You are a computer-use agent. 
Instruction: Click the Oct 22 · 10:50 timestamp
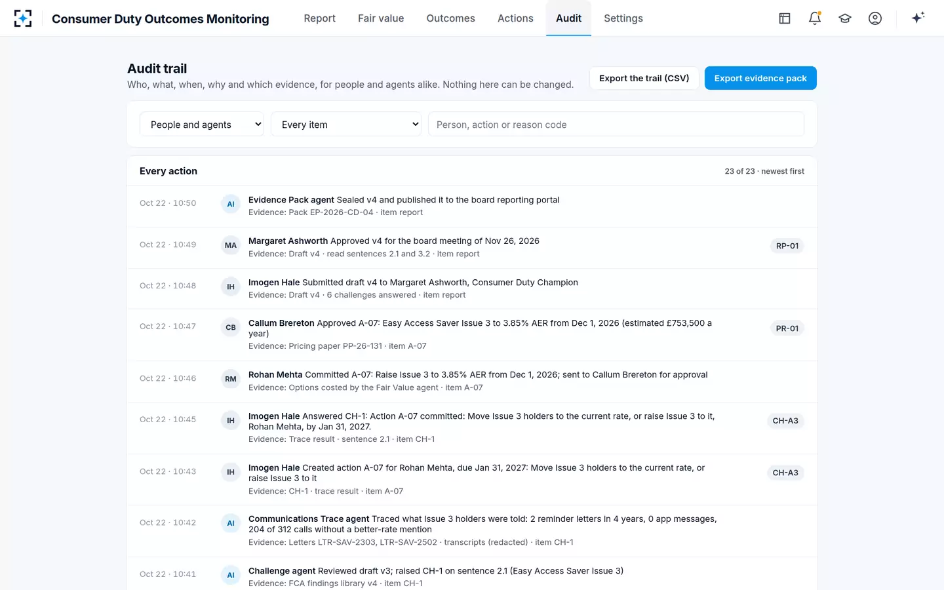point(168,203)
